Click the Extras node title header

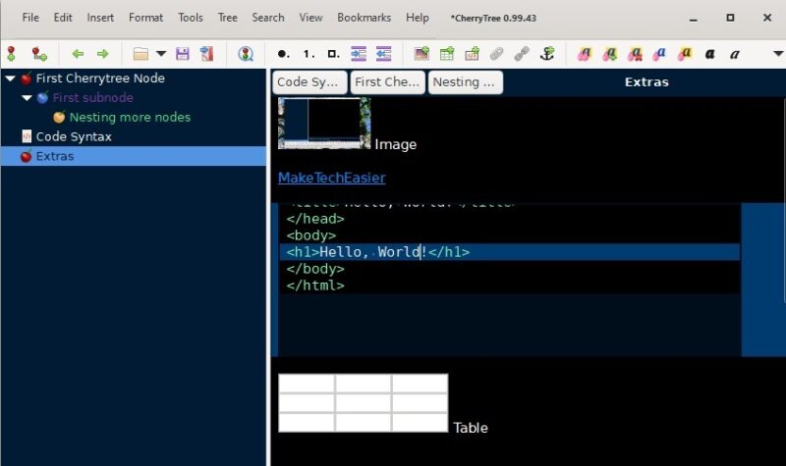coord(646,82)
